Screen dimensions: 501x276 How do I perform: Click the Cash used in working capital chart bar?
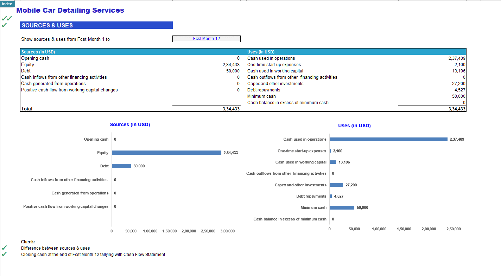tap(333, 162)
